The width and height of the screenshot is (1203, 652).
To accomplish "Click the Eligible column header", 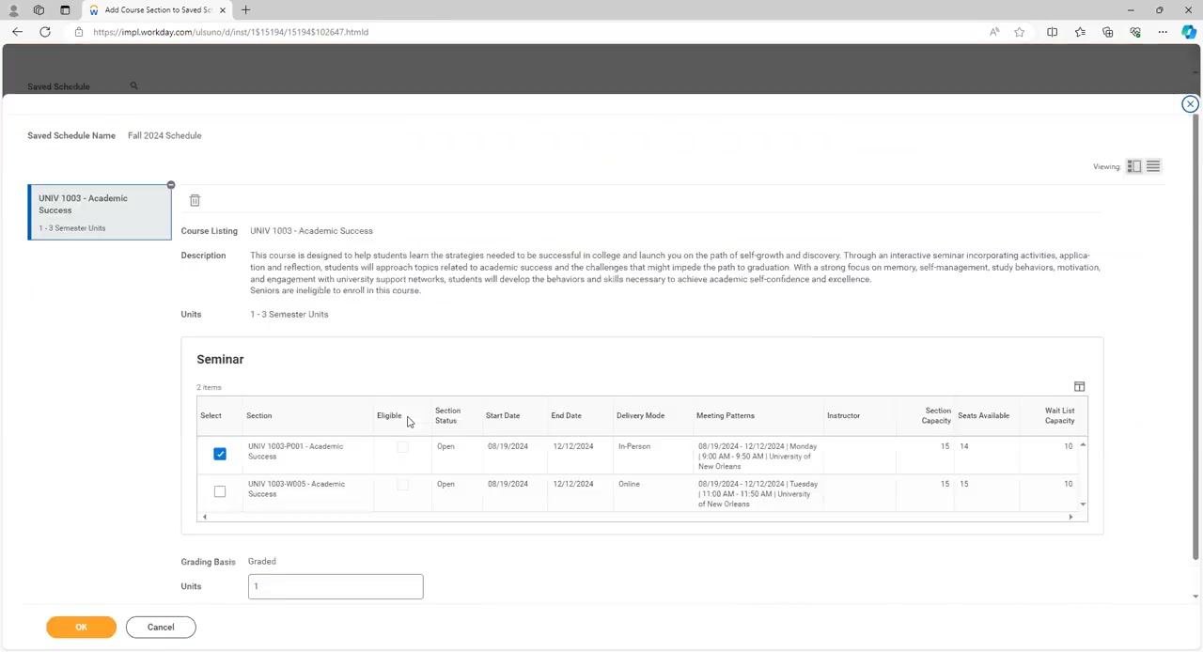I will tap(389, 415).
